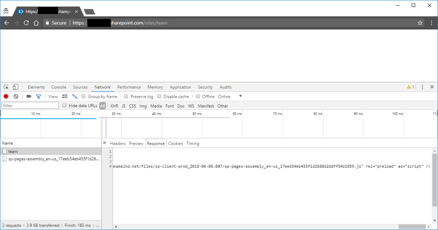Open the Response detail tab
The image size is (438, 230).
tap(156, 143)
